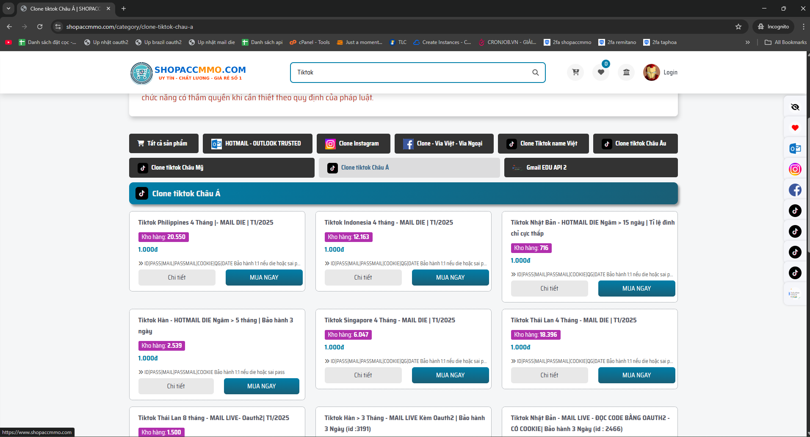Screen dimensions: 810x437
Task: Toggle the crossed-eye hide sidebar button
Action: pos(795,107)
